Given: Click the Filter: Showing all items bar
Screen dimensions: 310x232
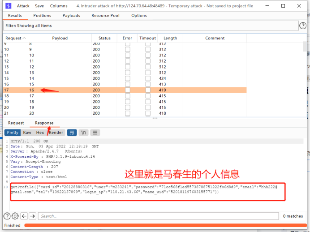Looking at the screenshot, I should click(151, 26).
